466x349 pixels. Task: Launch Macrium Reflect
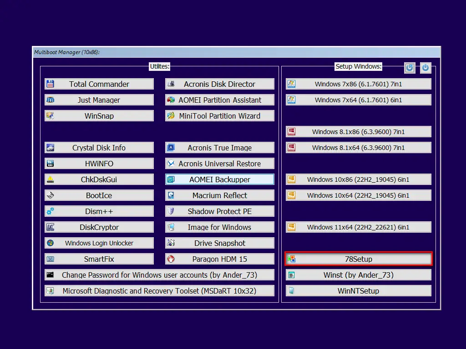pos(219,195)
